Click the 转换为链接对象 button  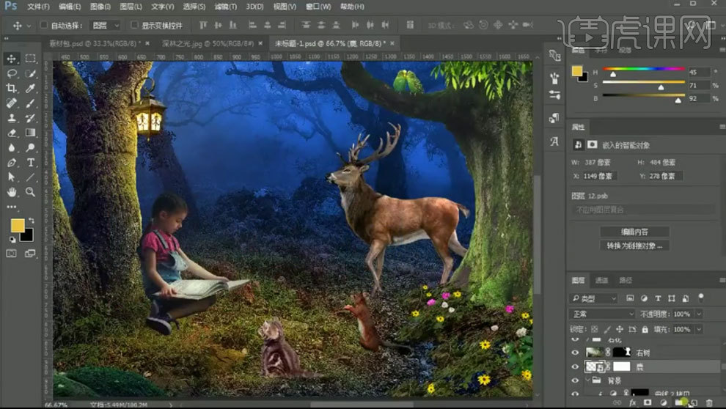pos(634,246)
